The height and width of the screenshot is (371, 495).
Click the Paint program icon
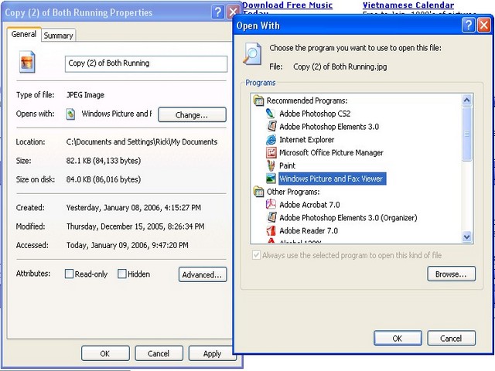pyautogui.click(x=271, y=165)
